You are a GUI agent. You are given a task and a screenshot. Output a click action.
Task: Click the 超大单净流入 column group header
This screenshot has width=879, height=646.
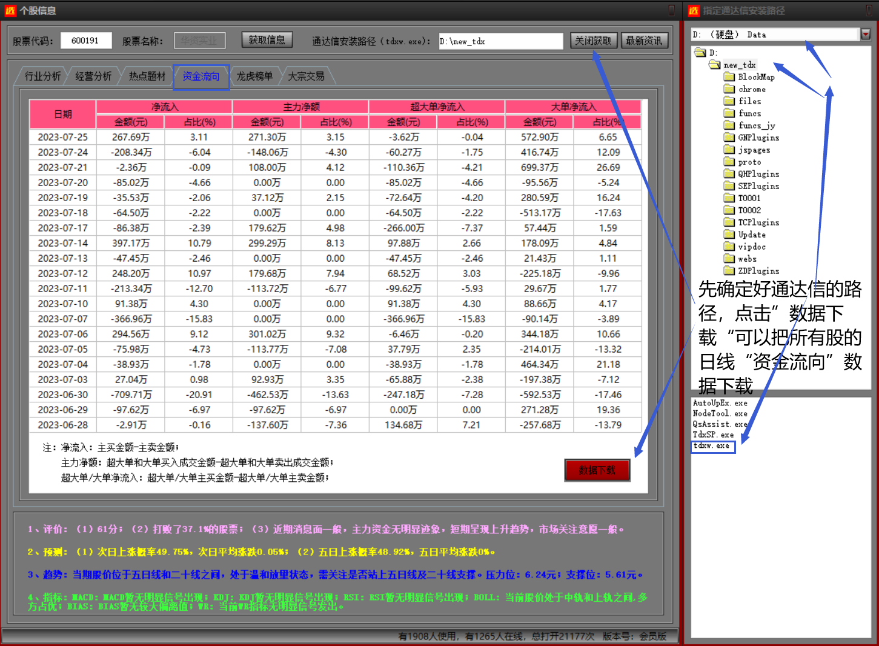[437, 107]
